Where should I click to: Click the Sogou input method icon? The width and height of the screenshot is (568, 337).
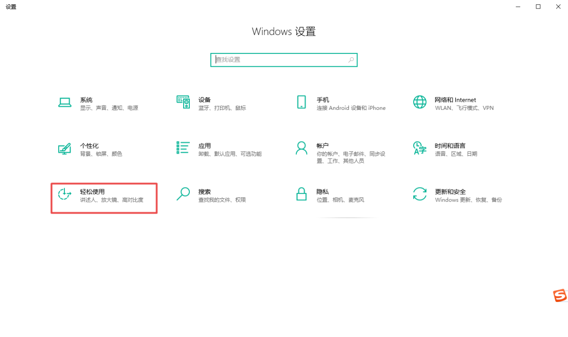click(560, 295)
